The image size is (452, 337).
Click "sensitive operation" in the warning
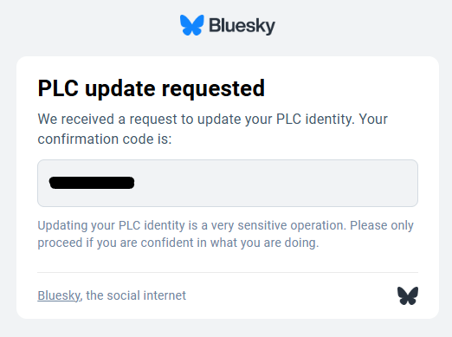[x=292, y=225]
